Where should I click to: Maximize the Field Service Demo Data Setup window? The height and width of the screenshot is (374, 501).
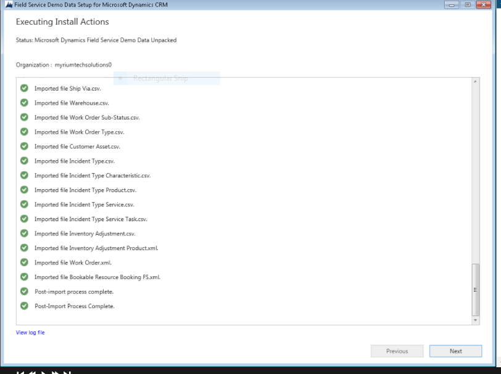tap(468, 5)
